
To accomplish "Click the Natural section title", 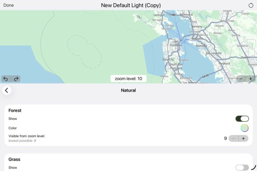I will (128, 90).
